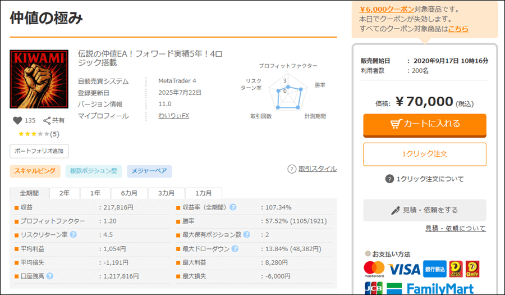Click help icon beside 最大ドローダウン

pos(235,248)
